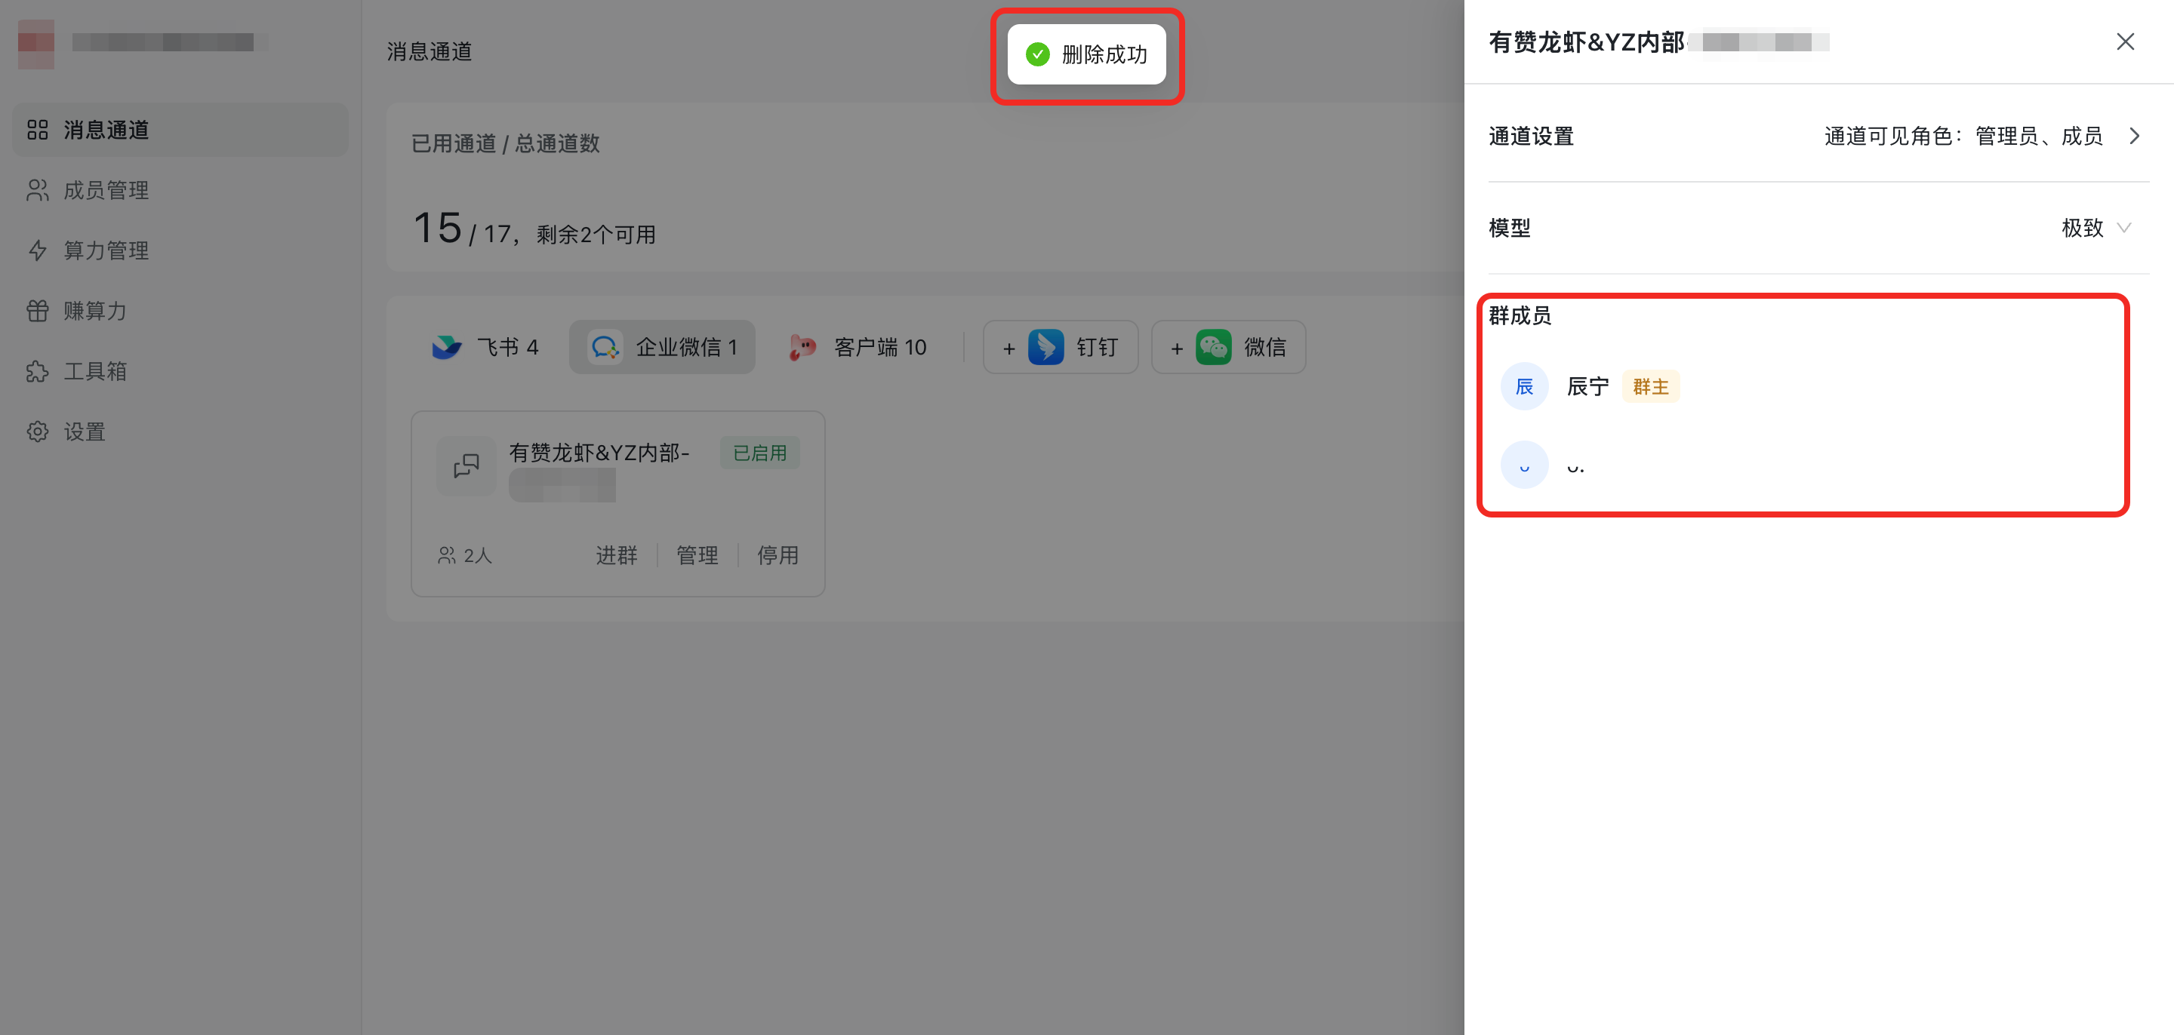Click the 企业微信 logo icon
Screen dimensions: 2174x1035
[605, 347]
